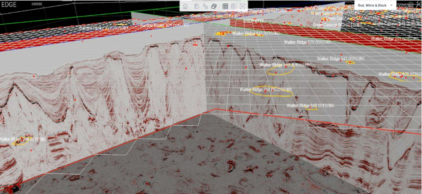Select the Walker Ridge 758.PS00SS0B0 label
The width and height of the screenshot is (422, 194).
tap(266, 90)
